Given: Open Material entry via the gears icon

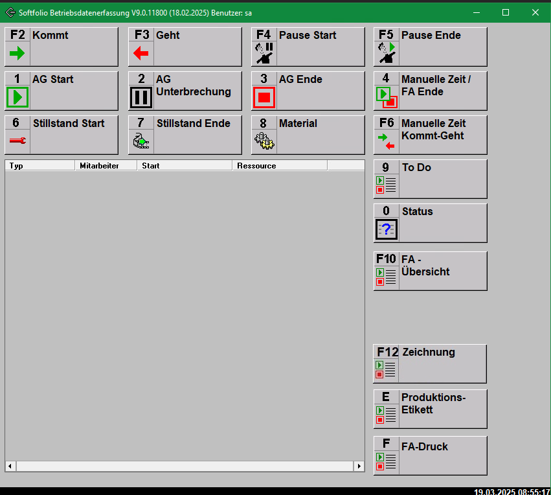Looking at the screenshot, I should click(x=264, y=141).
